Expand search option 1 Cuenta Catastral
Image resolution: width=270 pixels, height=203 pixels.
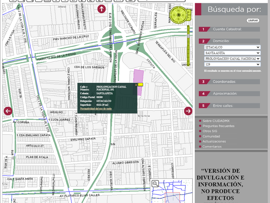tap(229, 29)
